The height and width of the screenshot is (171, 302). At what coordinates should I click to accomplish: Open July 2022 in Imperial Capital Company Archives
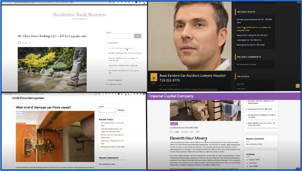[253, 163]
